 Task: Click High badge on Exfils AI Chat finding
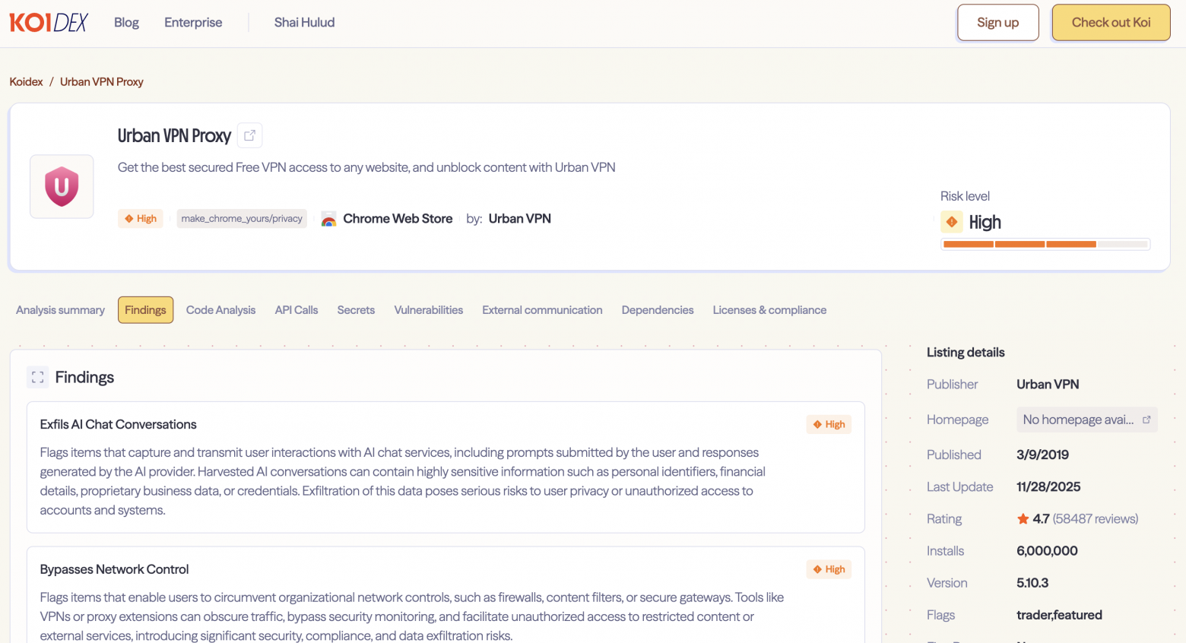click(x=829, y=425)
